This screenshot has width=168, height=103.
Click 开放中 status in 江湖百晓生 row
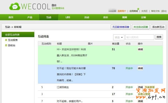pos(129,87)
